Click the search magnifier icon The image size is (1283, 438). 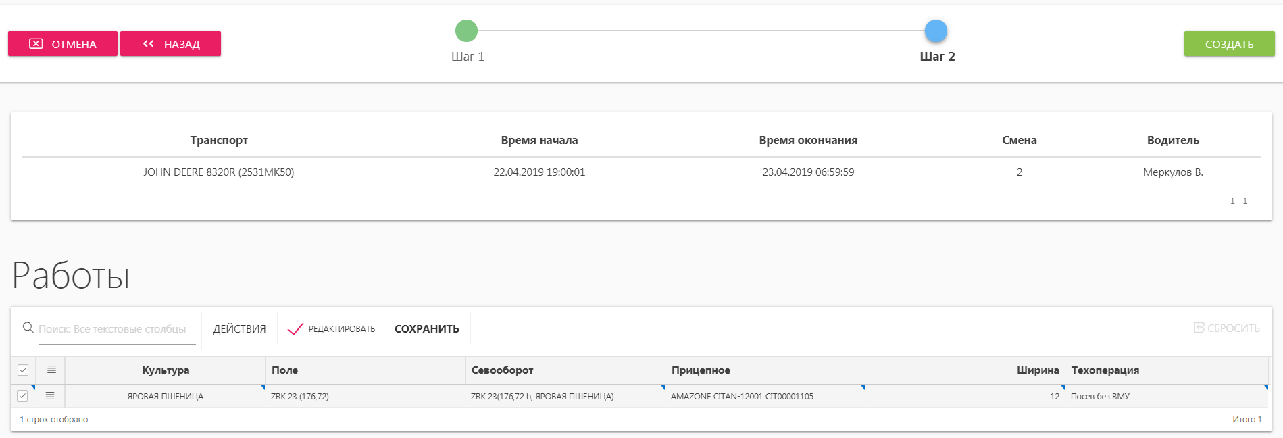28,328
